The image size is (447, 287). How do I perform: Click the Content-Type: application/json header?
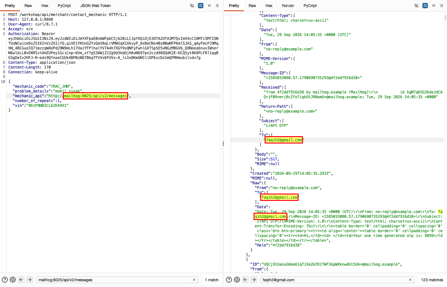click(x=42, y=63)
